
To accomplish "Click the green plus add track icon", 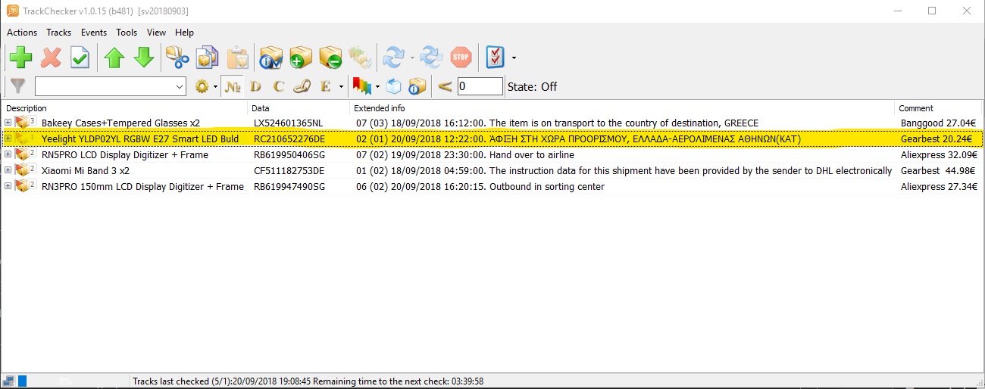I will (20, 58).
